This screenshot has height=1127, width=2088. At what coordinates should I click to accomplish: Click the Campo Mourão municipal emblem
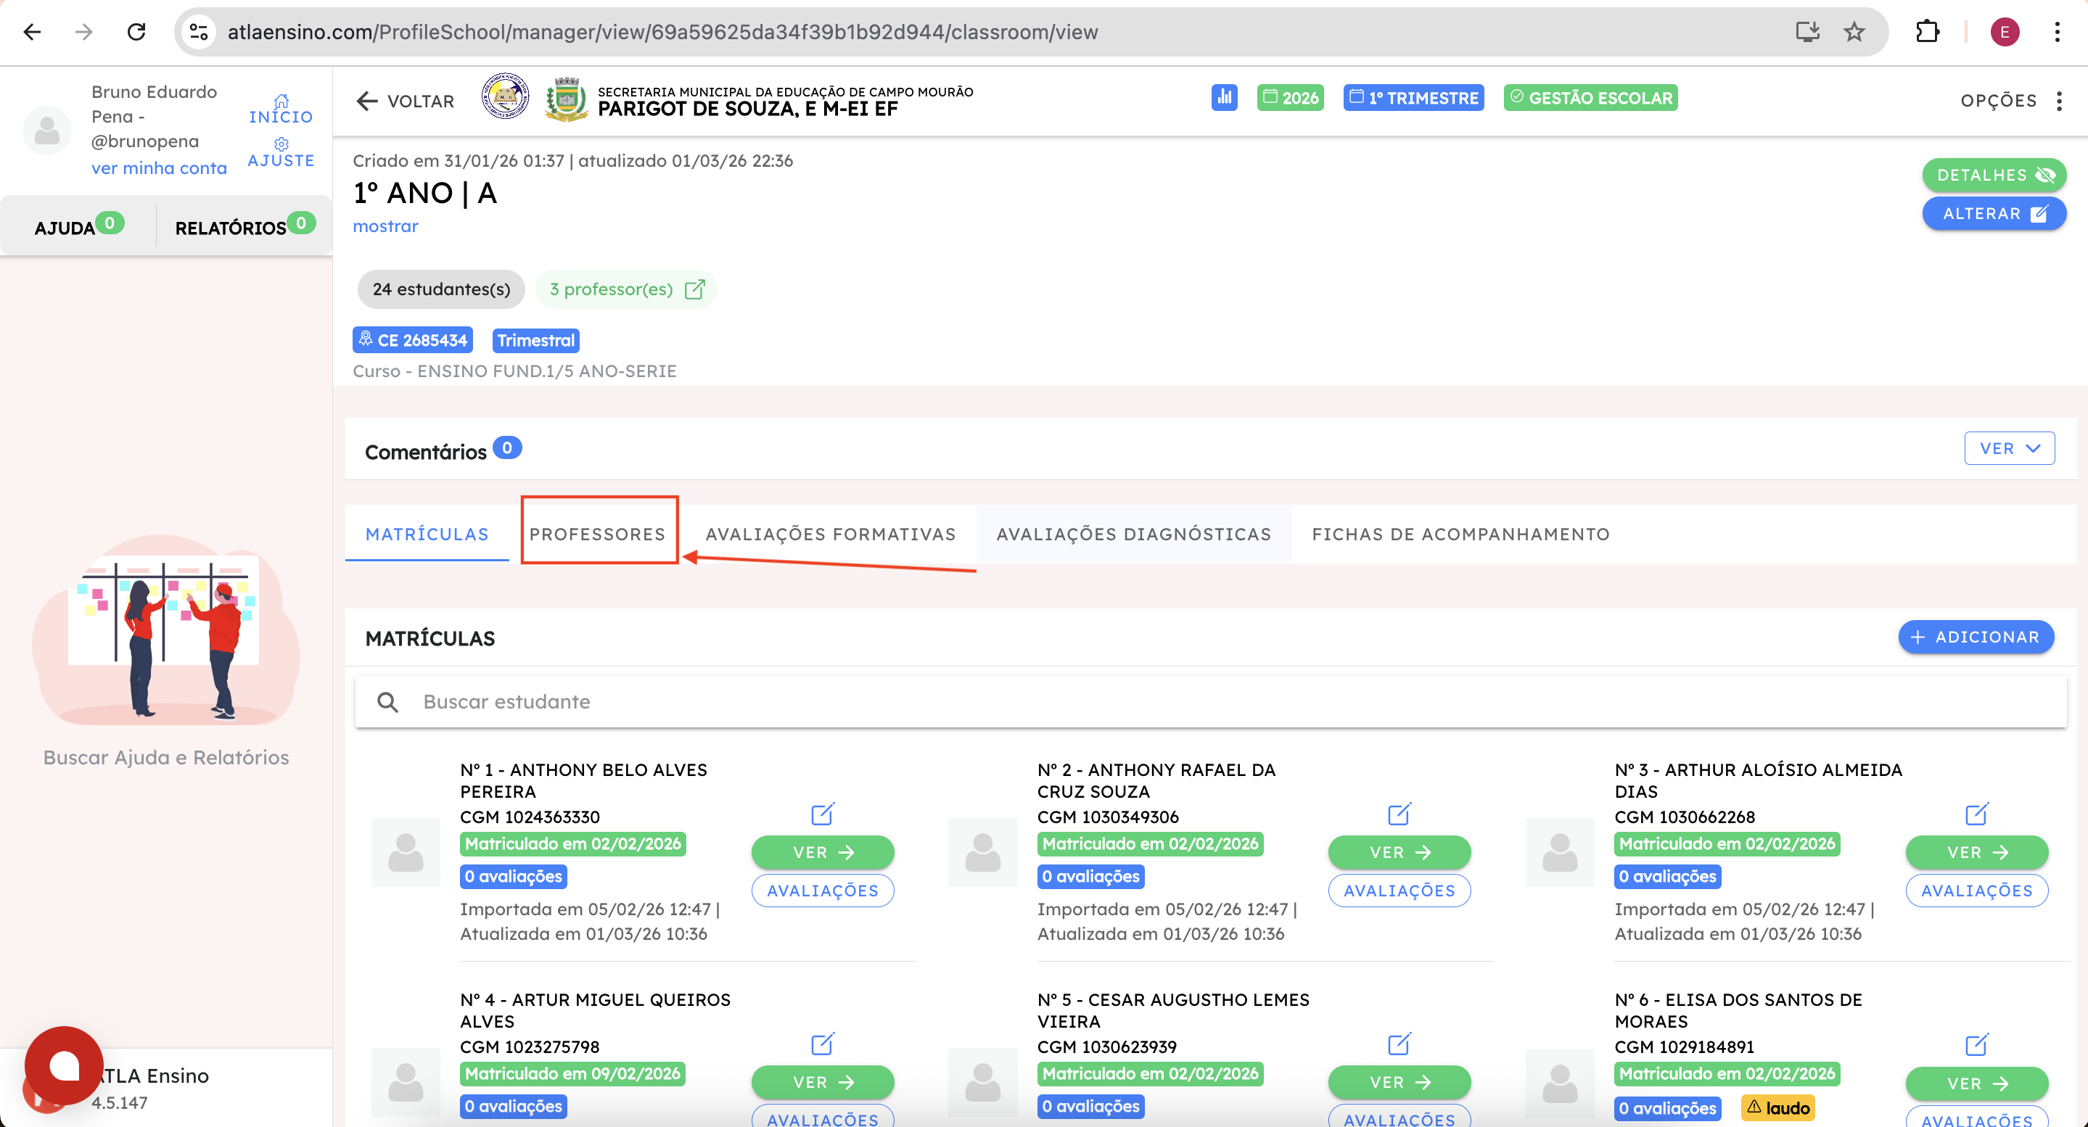[x=567, y=99]
